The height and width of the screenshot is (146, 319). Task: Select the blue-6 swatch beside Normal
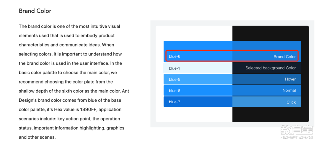click(x=198, y=91)
